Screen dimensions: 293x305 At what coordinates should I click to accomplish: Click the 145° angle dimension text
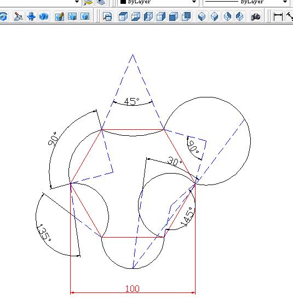coord(187,217)
